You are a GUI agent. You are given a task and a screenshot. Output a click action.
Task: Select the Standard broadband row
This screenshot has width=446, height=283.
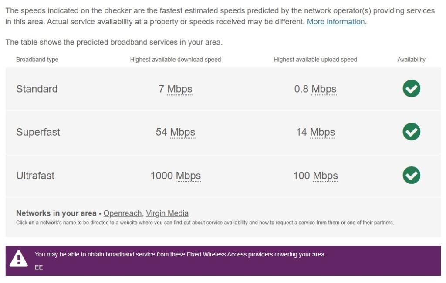(x=37, y=89)
